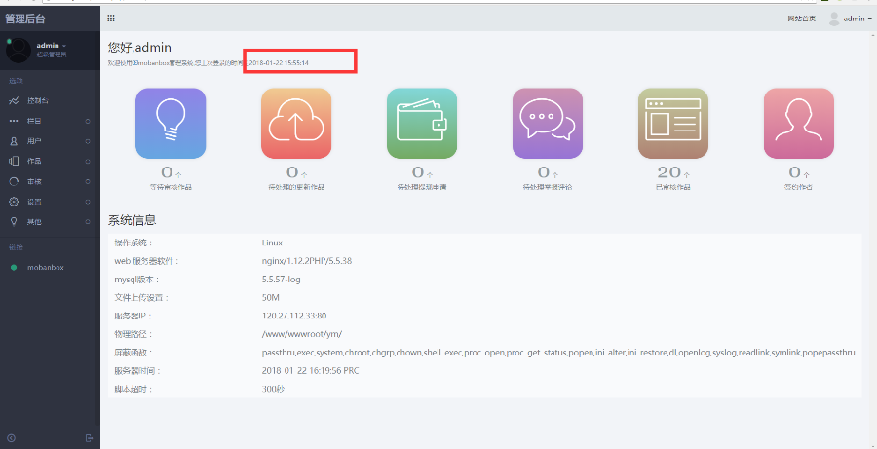This screenshot has height=449, width=877.
Task: Collapse sidebar with bottom-left arrow icon
Action: (11, 438)
